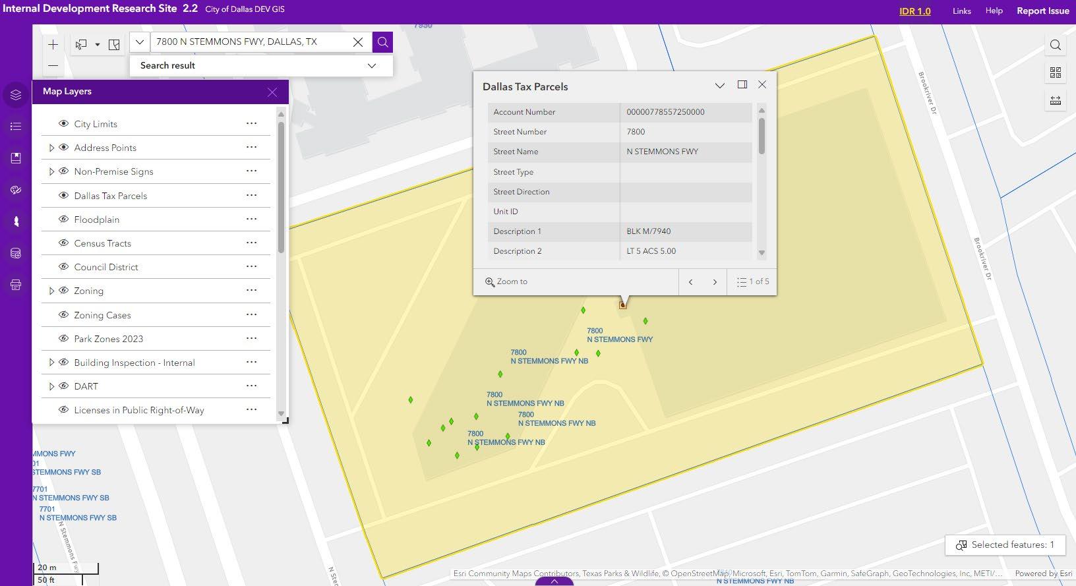Click the Map Layers panel scrollbar

click(x=281, y=188)
